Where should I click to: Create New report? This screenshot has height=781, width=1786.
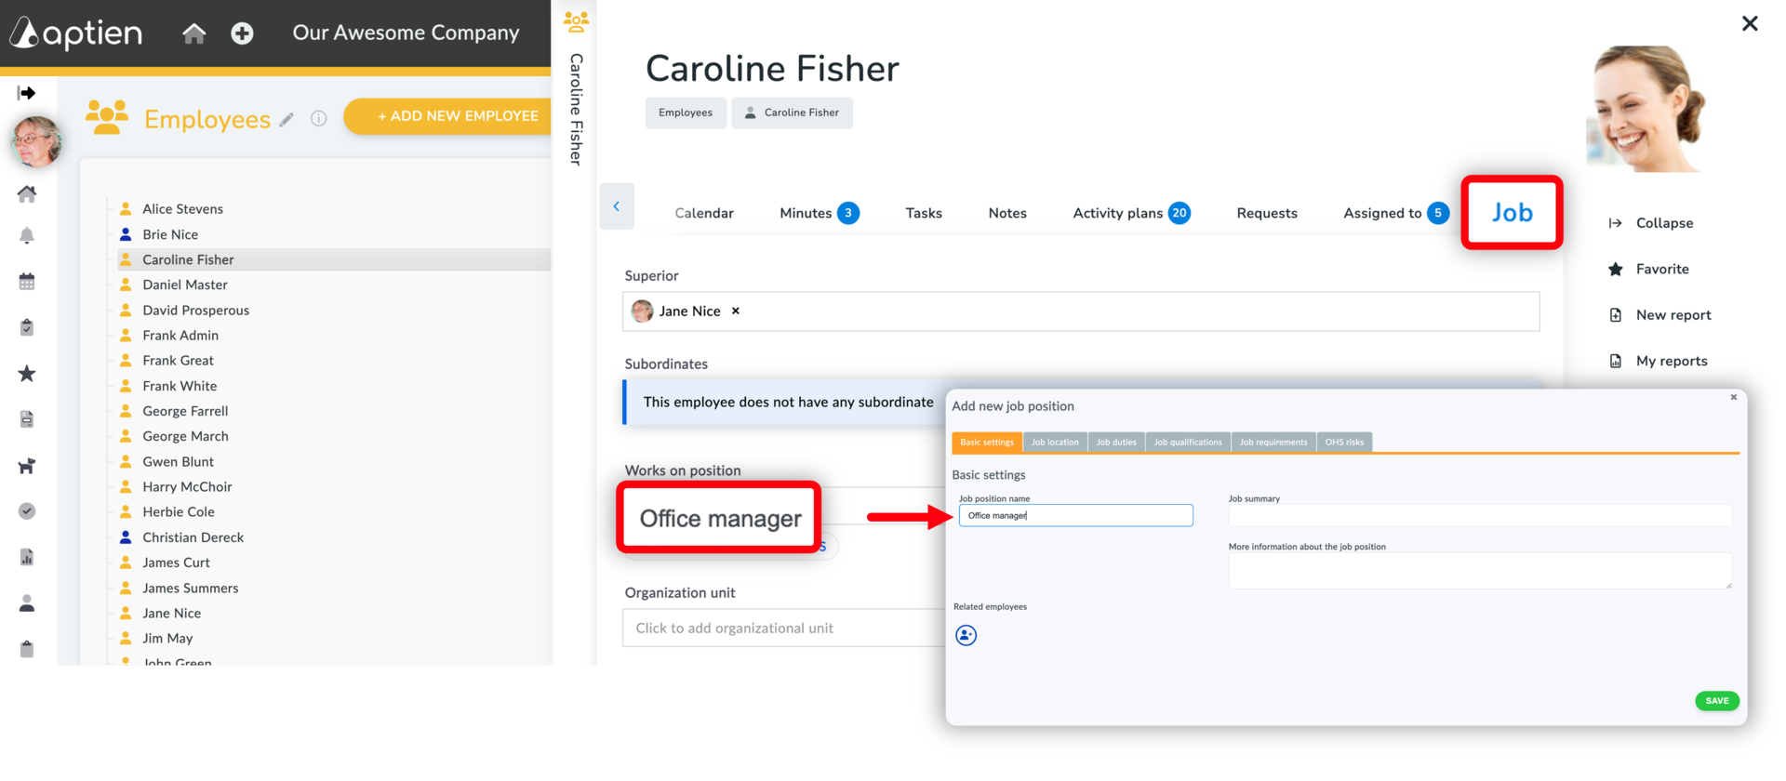point(1659,315)
